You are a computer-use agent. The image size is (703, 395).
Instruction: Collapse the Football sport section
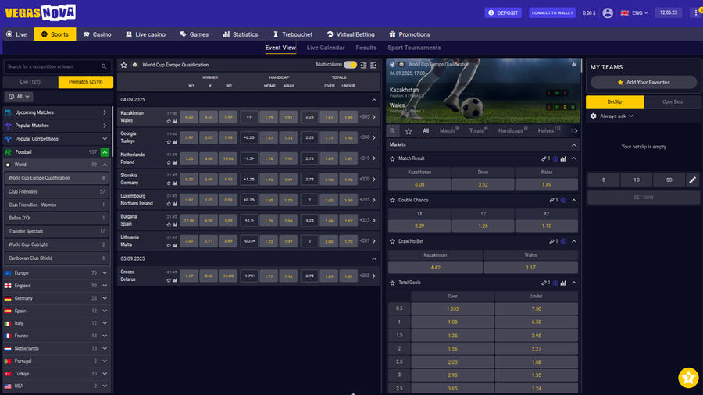105,152
